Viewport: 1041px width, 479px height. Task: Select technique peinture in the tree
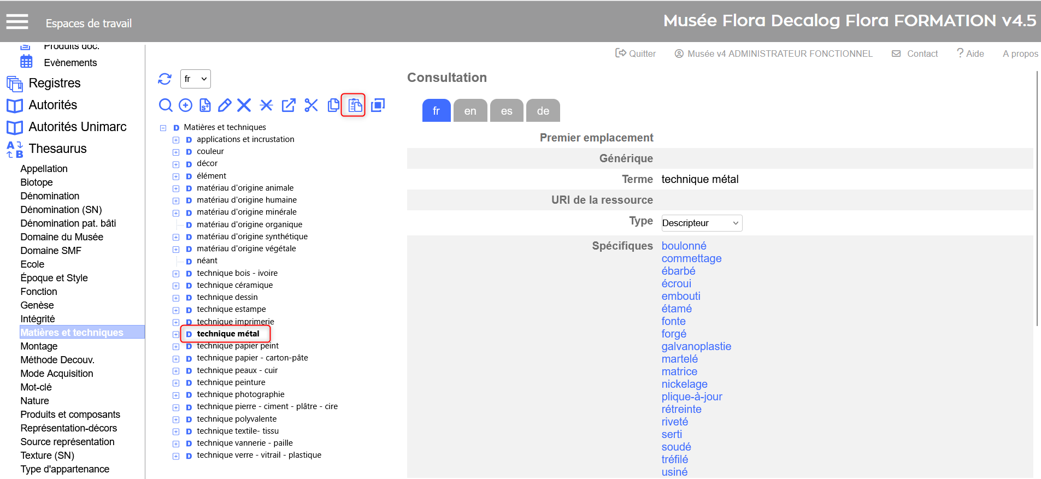(x=231, y=382)
